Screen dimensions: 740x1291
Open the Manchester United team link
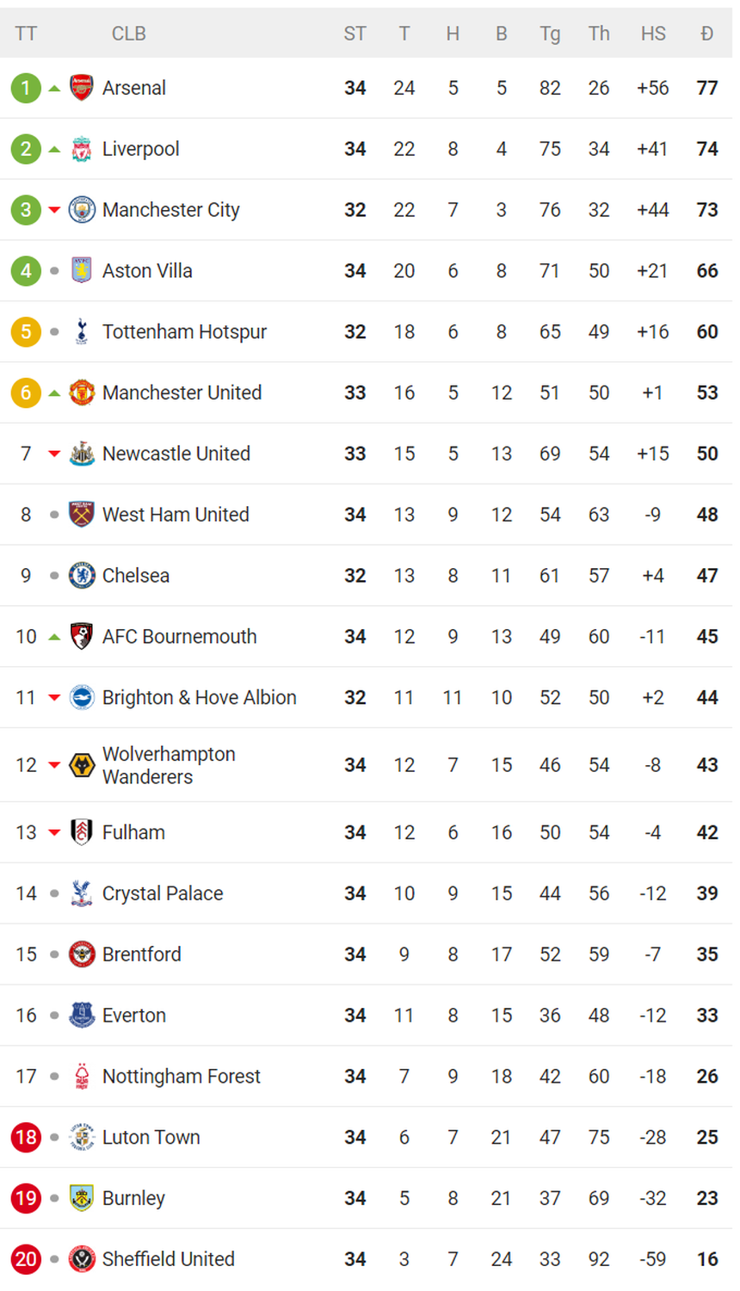(182, 392)
